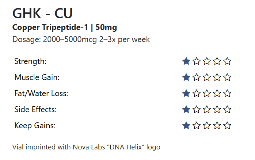
Task: Click the last star in Keep Gains
Action: coord(228,126)
